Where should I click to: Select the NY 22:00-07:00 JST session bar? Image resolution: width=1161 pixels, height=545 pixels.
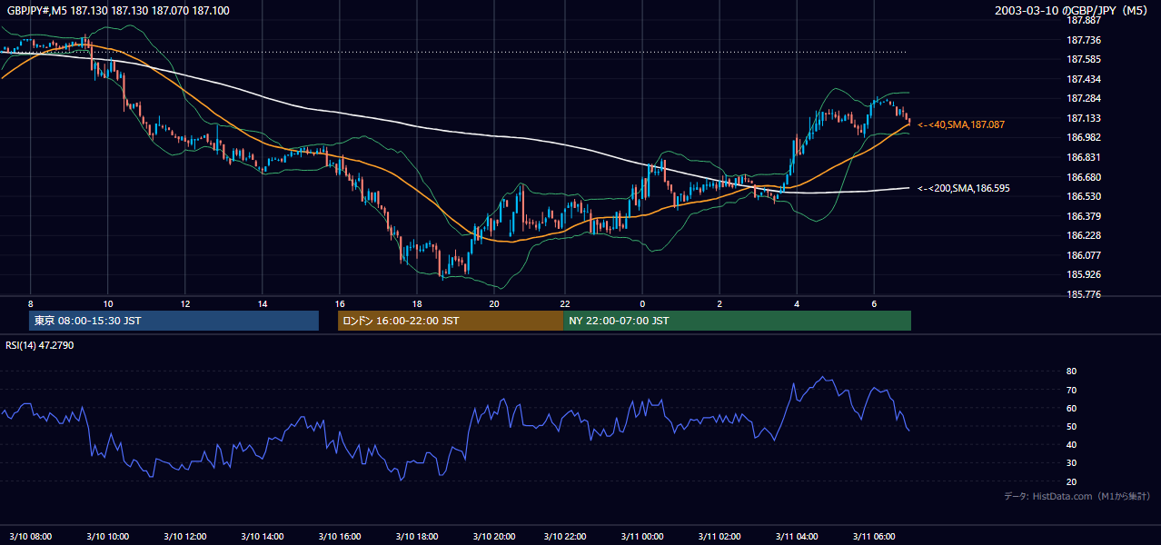pos(737,321)
